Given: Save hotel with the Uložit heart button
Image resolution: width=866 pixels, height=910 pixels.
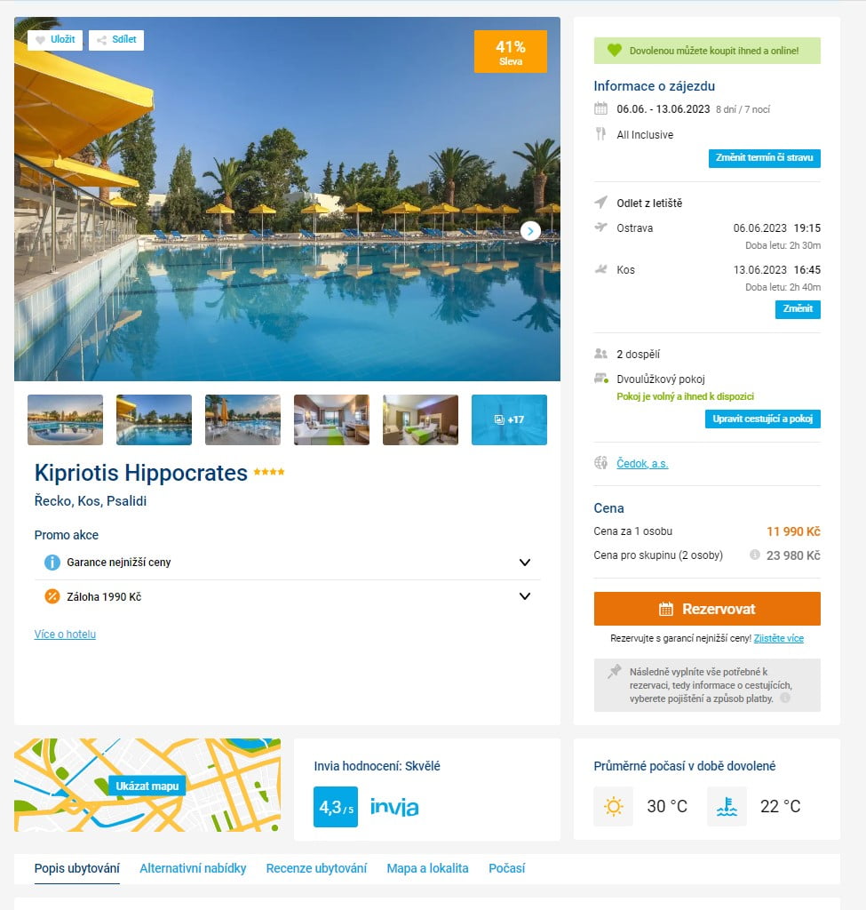Looking at the screenshot, I should point(55,40).
